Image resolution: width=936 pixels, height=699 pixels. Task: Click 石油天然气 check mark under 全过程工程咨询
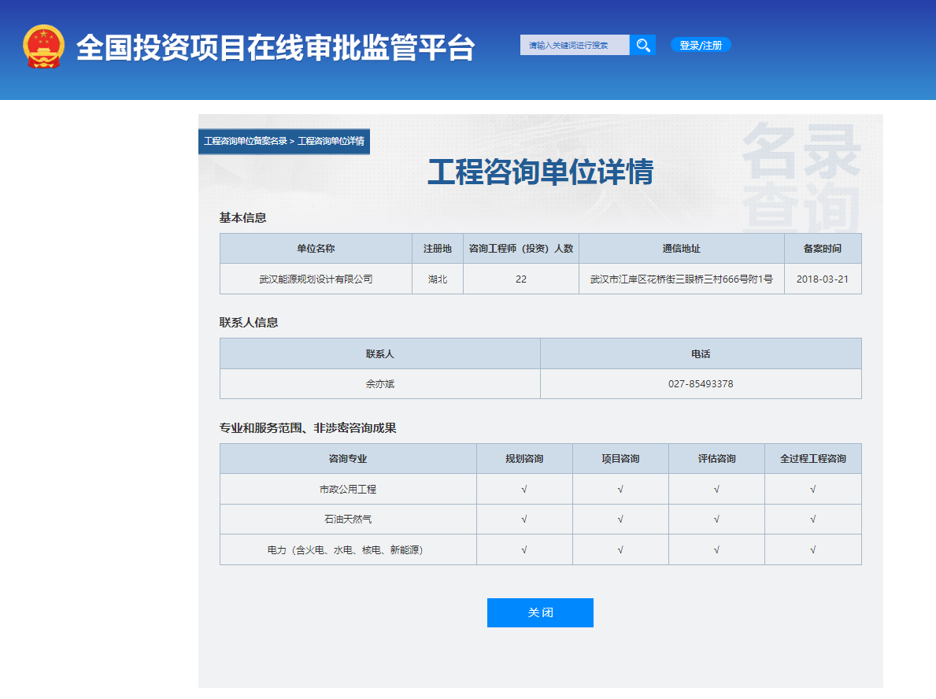812,519
